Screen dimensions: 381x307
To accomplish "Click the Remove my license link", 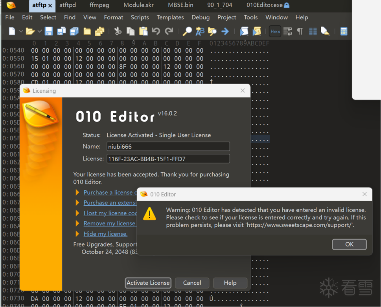I will [x=109, y=223].
